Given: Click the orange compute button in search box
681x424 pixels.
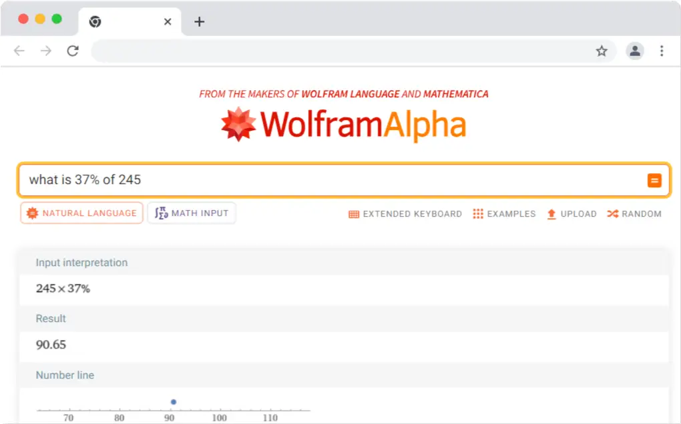Looking at the screenshot, I should tap(654, 180).
